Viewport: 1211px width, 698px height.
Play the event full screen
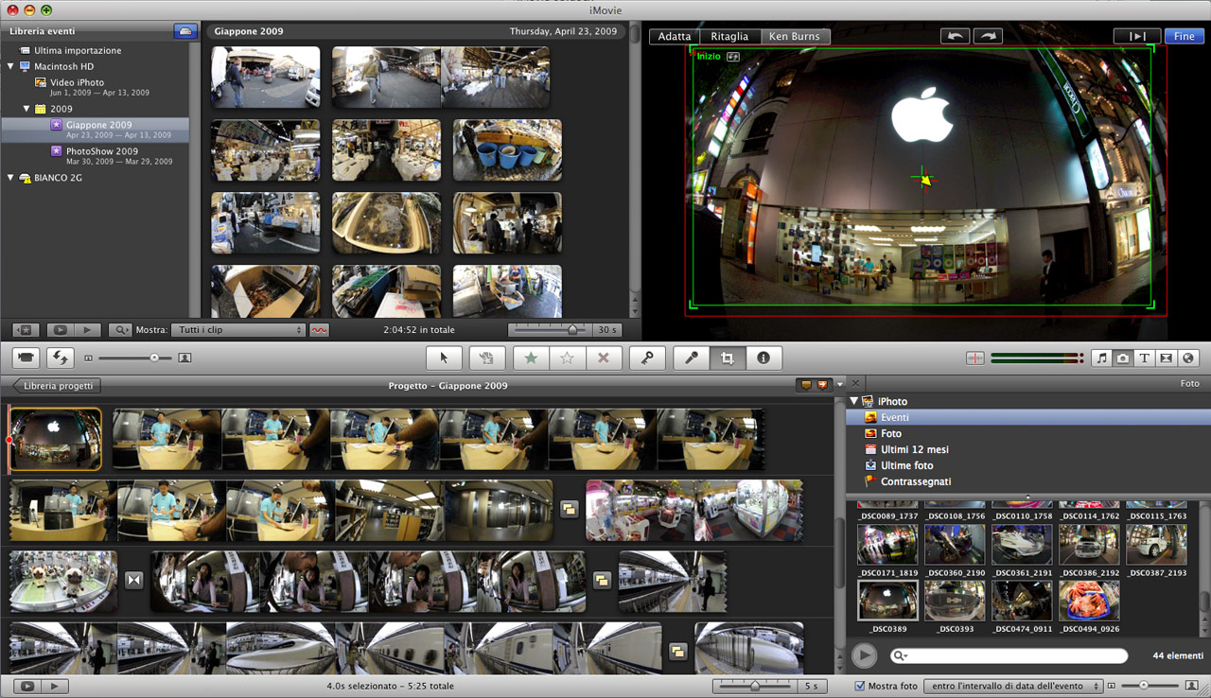[x=60, y=330]
